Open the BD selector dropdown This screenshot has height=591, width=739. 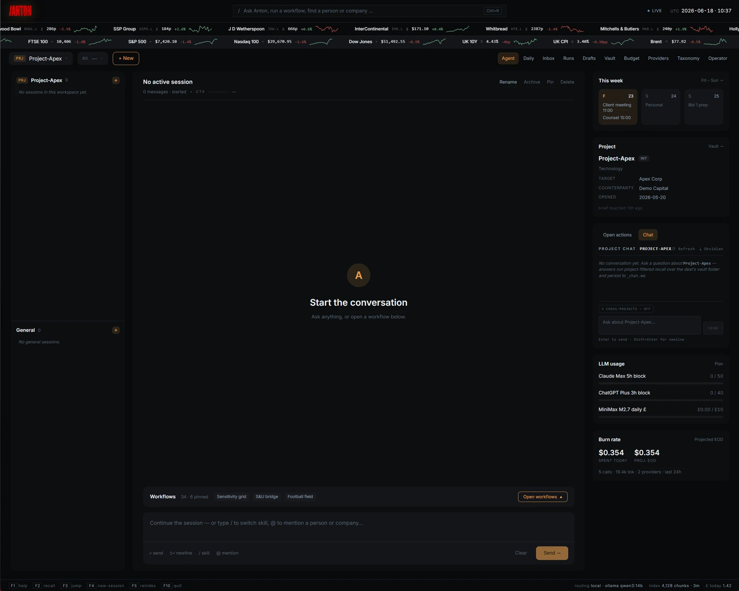coord(92,58)
